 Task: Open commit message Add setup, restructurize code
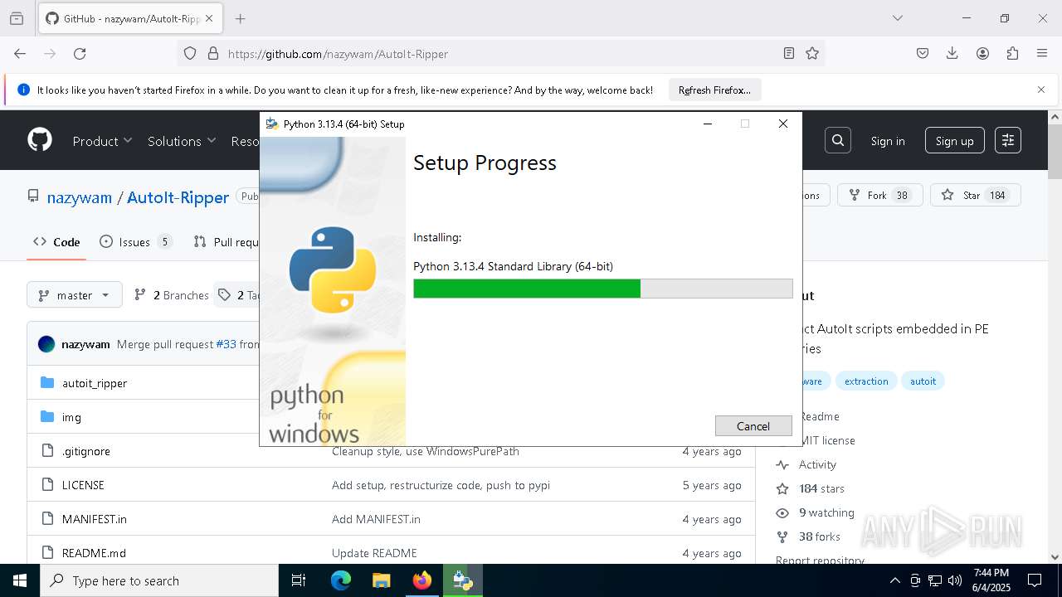(441, 485)
